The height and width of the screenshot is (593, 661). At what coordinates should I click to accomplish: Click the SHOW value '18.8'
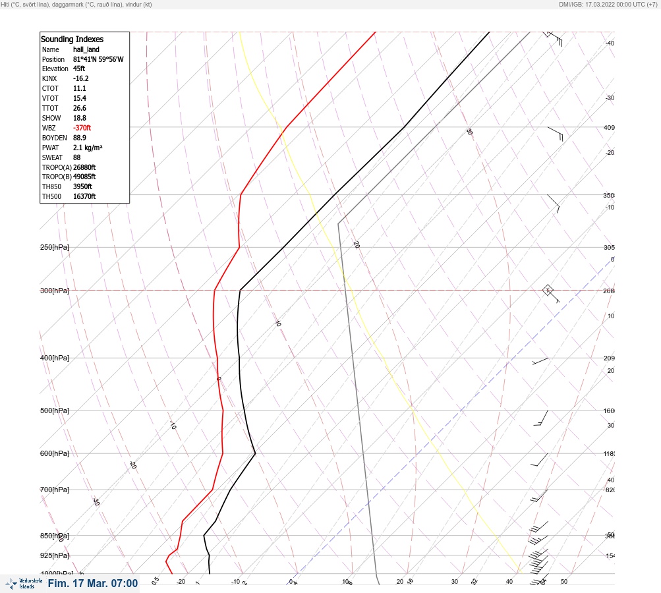[80, 118]
